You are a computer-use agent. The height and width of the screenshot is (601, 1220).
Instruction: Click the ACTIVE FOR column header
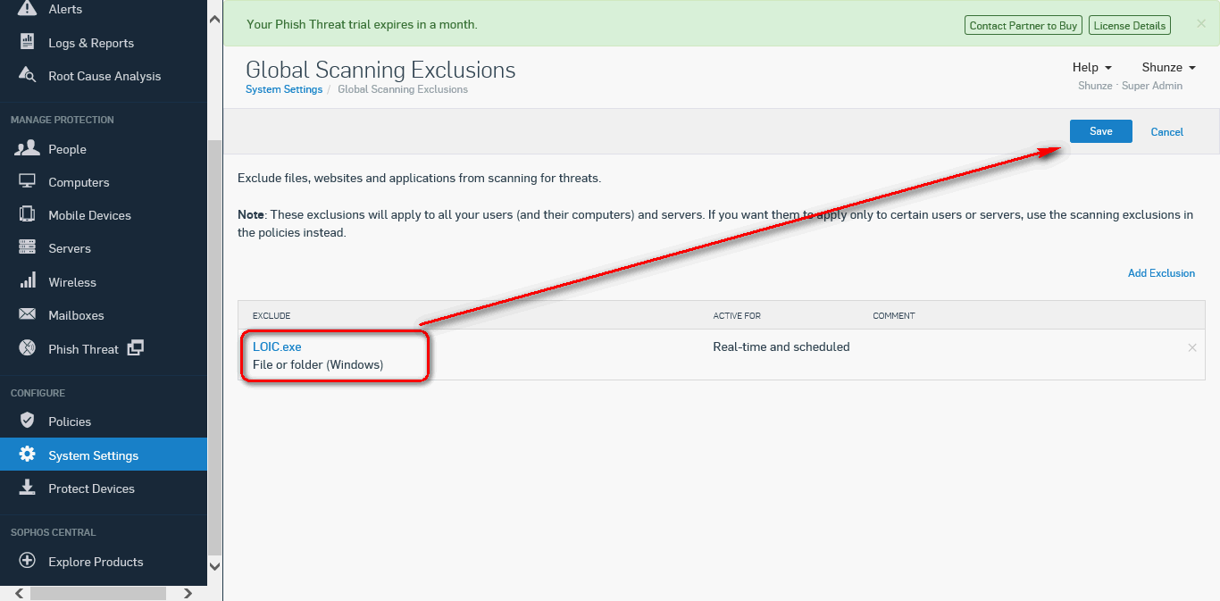click(737, 316)
